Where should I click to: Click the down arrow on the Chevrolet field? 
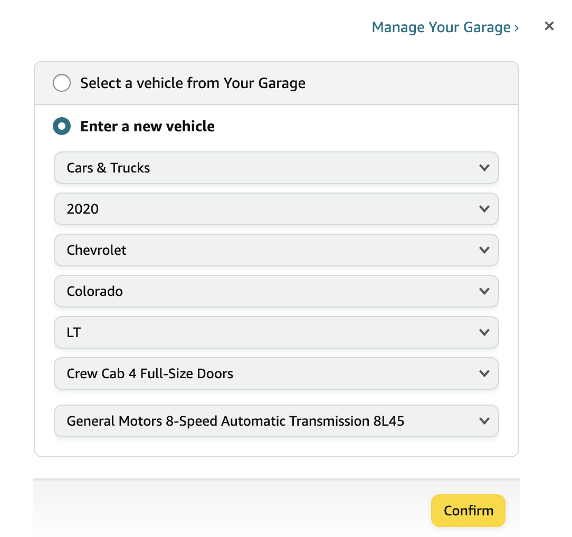[x=484, y=250]
